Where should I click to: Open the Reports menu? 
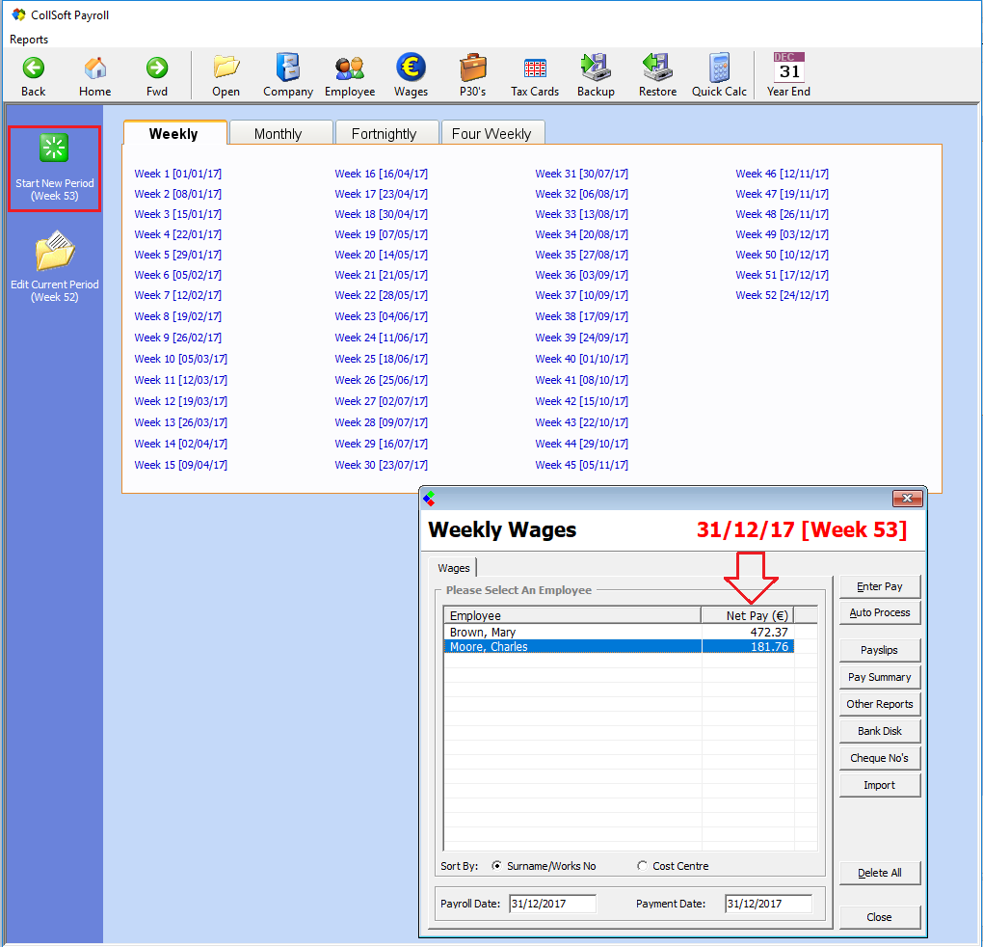point(29,40)
